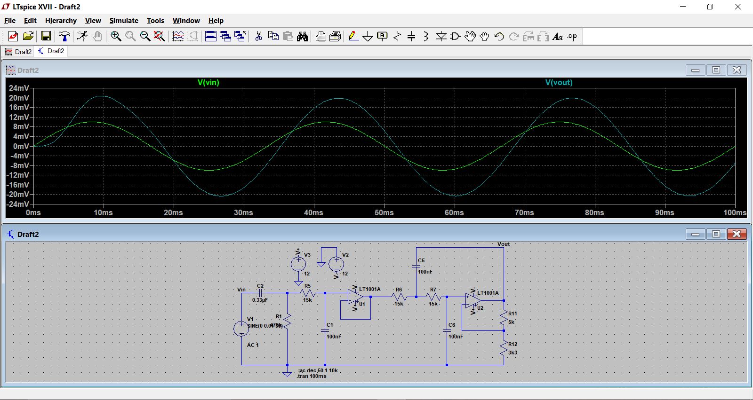Cascade the windows

point(225,36)
